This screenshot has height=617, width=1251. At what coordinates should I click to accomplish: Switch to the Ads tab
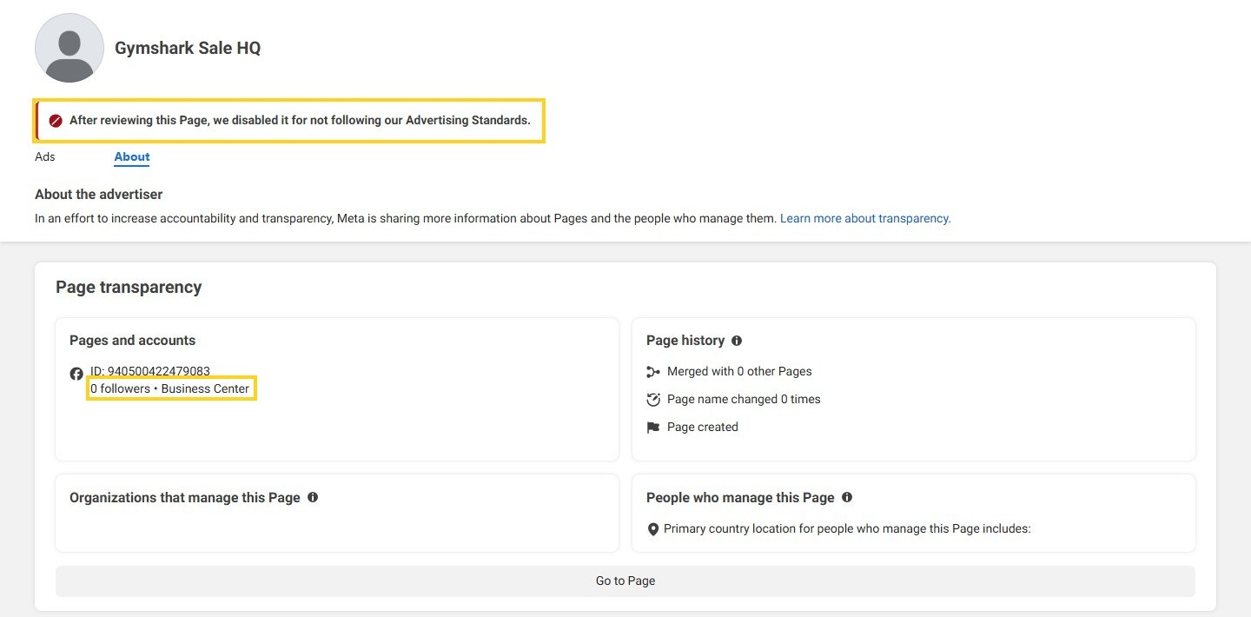45,156
